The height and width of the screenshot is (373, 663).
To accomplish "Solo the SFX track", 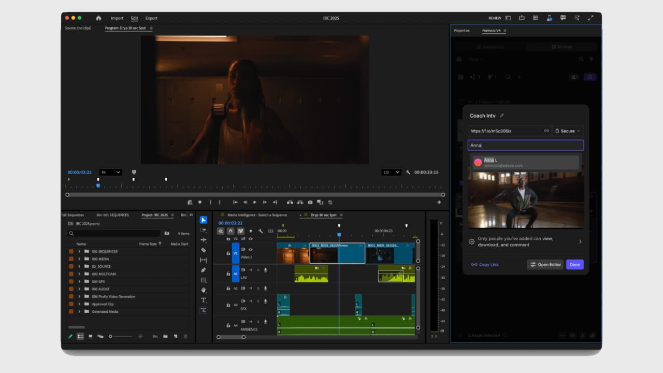I will [x=258, y=301].
